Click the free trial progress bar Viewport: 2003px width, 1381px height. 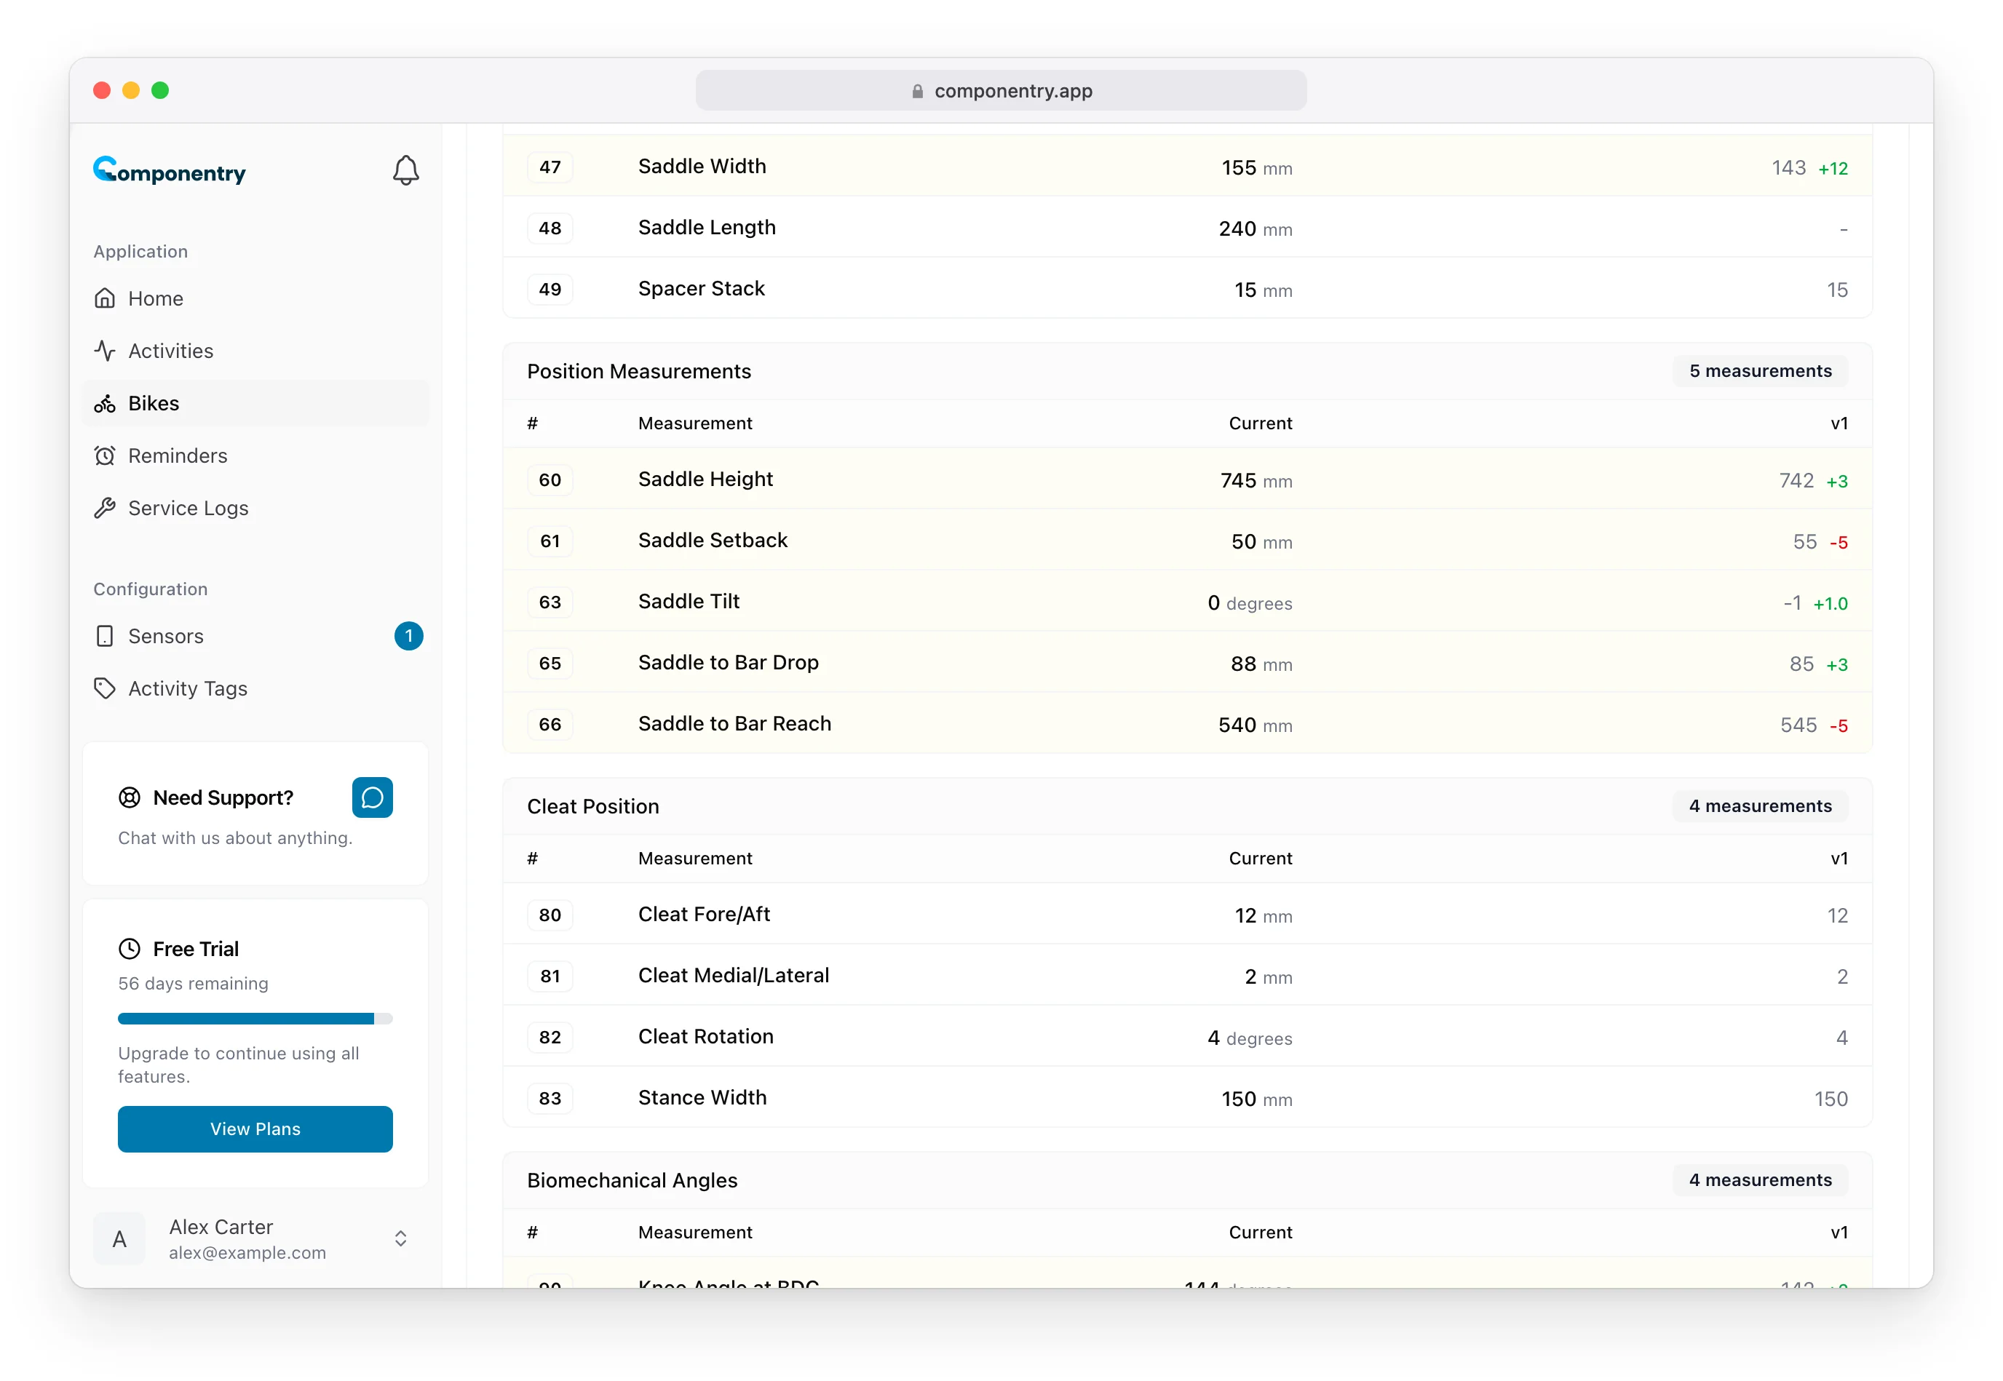[255, 1019]
